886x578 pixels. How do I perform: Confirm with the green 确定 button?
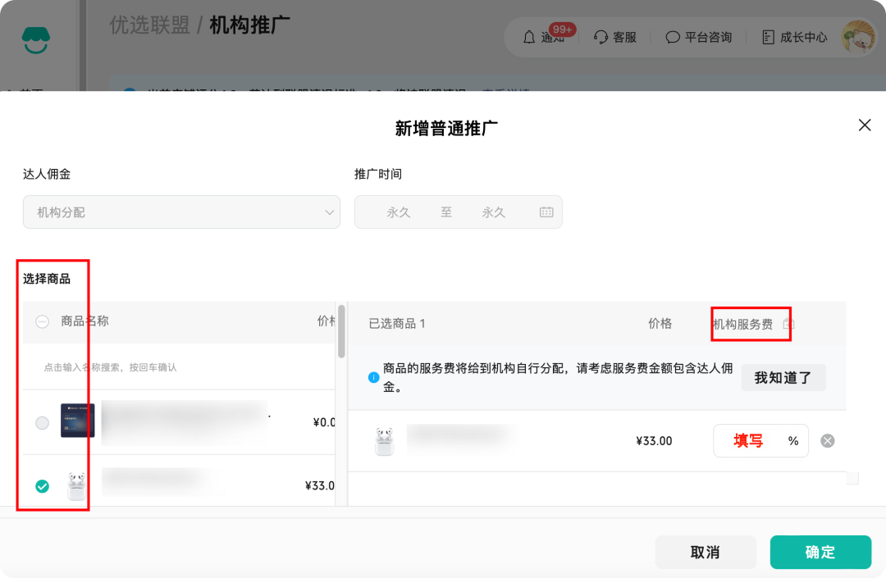pyautogui.click(x=820, y=552)
